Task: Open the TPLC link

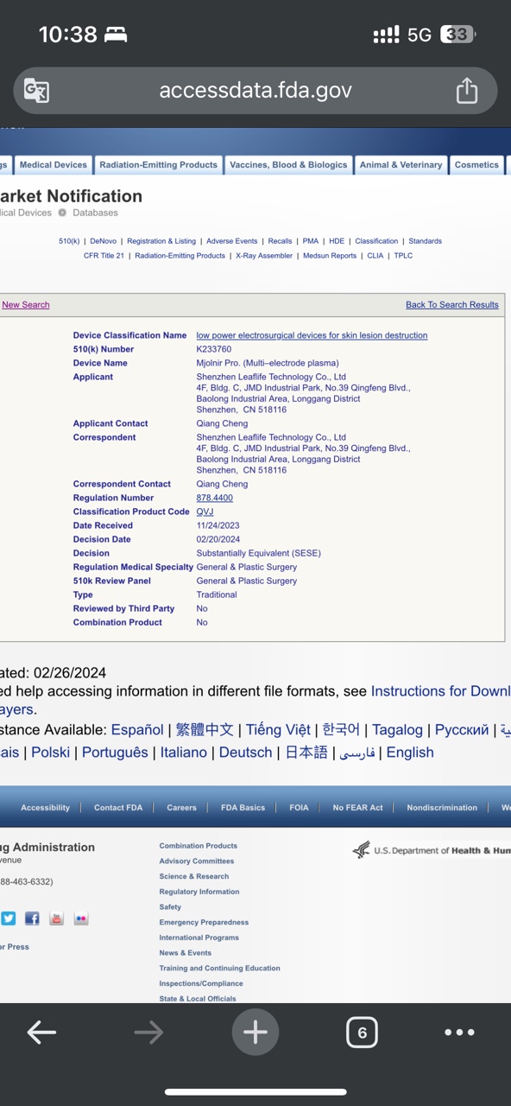Action: point(403,256)
